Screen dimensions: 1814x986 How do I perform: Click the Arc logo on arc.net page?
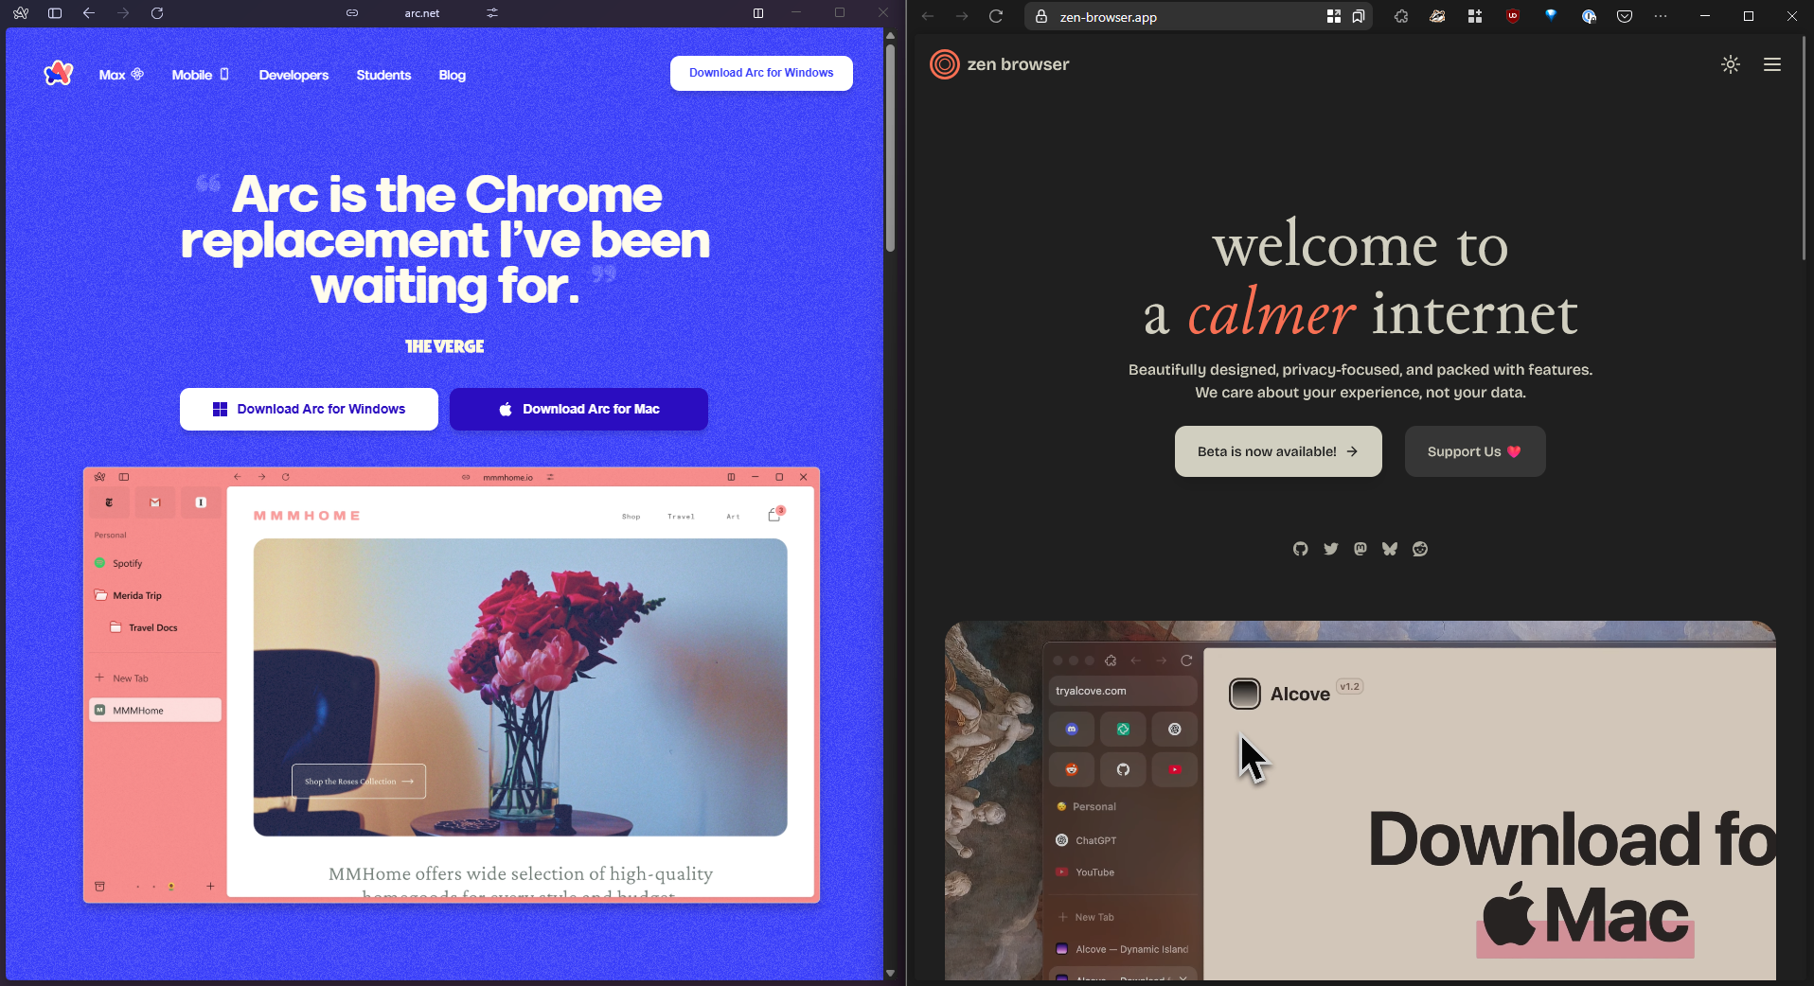(59, 73)
